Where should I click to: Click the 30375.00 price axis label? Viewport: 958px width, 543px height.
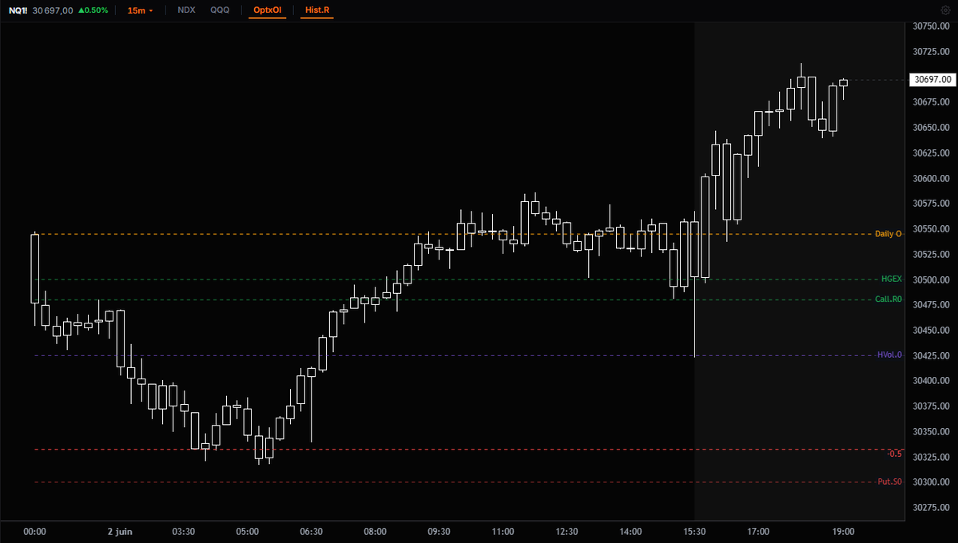pyautogui.click(x=931, y=406)
